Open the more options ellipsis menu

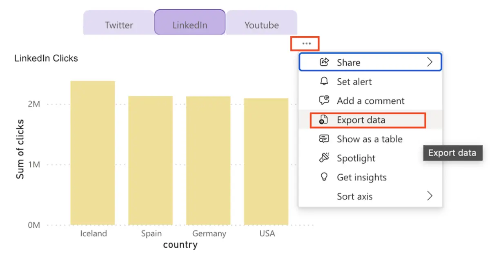306,43
